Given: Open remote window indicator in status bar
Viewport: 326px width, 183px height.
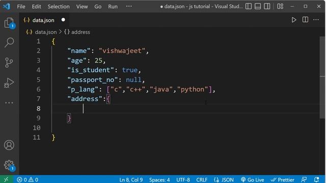Looking at the screenshot, I should click(x=6, y=179).
